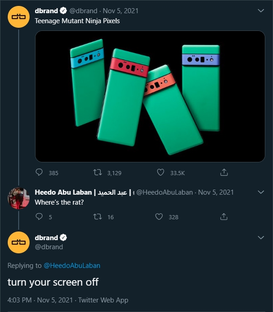
Task: Open the Twitter Web App source link
Action: pyautogui.click(x=103, y=300)
